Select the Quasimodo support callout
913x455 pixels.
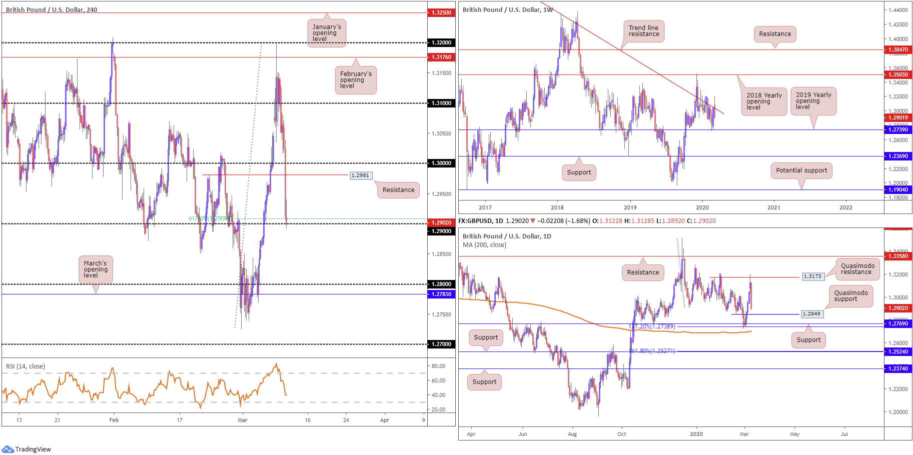pos(851,296)
